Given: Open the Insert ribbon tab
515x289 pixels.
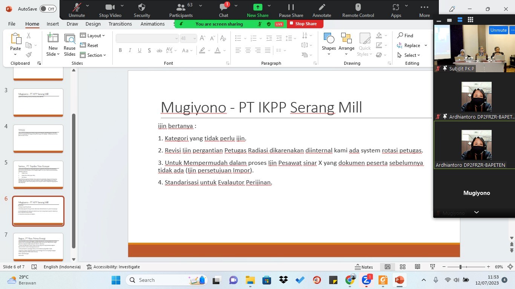Looking at the screenshot, I should point(53,24).
